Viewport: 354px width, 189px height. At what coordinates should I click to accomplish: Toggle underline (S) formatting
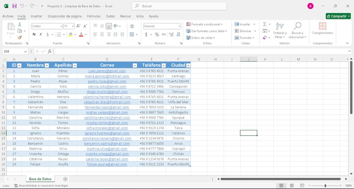pos(48,34)
